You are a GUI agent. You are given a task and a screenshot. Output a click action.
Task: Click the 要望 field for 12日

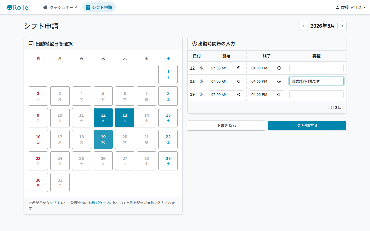point(317,68)
